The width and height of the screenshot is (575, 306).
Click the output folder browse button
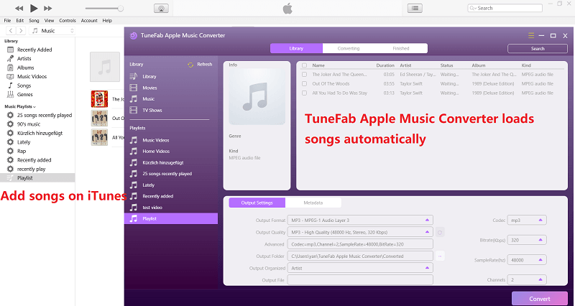[440, 256]
